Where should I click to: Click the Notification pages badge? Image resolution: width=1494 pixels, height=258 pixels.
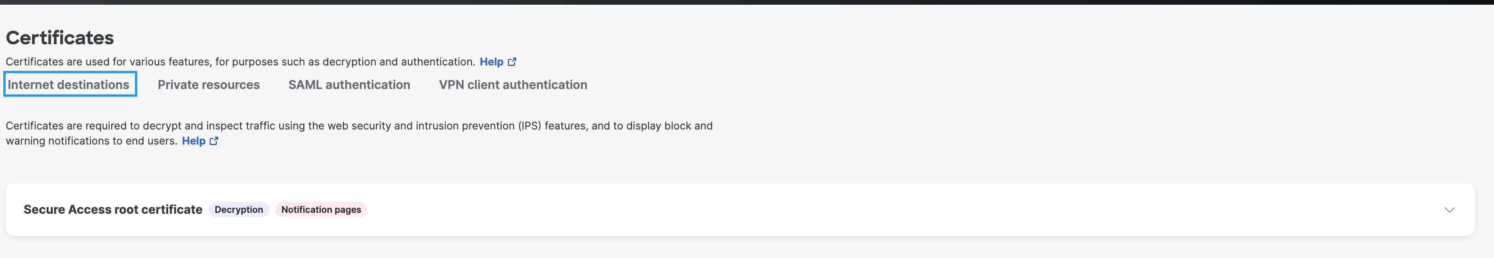click(x=321, y=210)
